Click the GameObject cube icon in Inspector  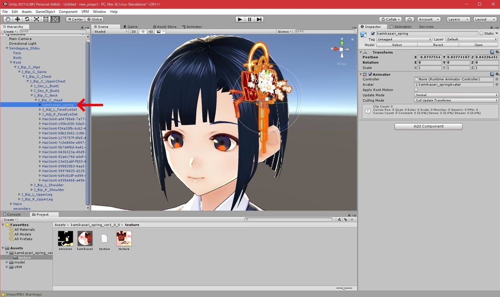tap(364, 34)
